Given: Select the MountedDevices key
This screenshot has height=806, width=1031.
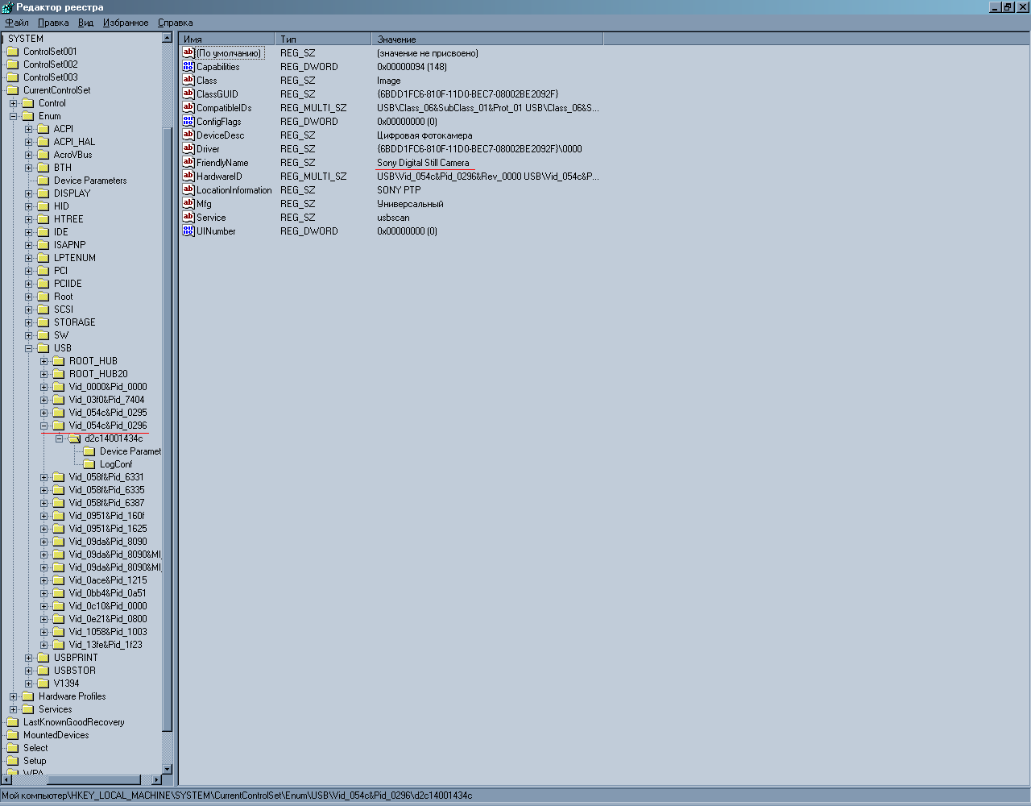Looking at the screenshot, I should click(x=56, y=735).
